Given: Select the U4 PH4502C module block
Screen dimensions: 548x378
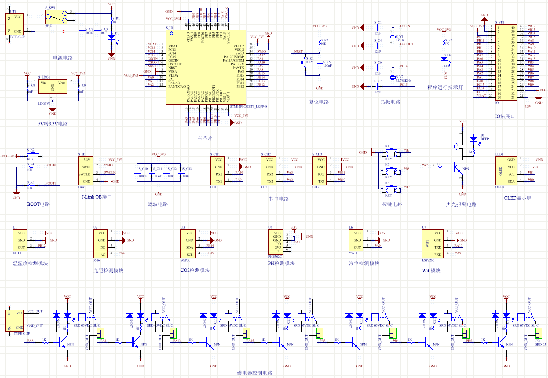Looking at the screenshot, I should tap(276, 242).
